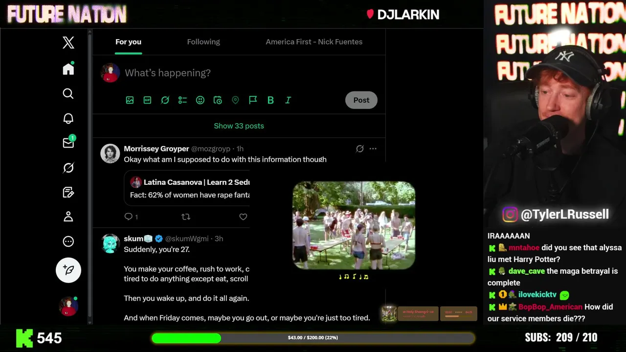The image size is (626, 352).
Task: Open @mozgroyp handle link
Action: [210, 149]
